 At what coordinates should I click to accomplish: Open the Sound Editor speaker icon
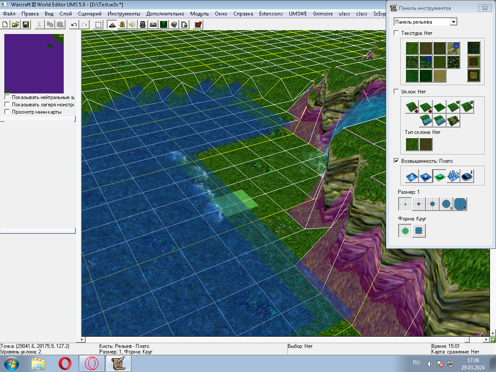click(133, 25)
